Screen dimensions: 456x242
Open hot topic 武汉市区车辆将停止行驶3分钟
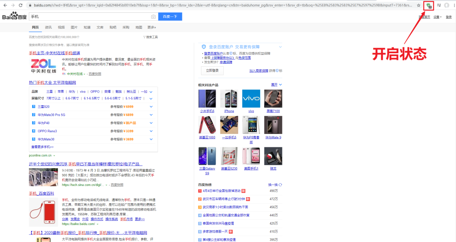pyautogui.click(x=224, y=199)
